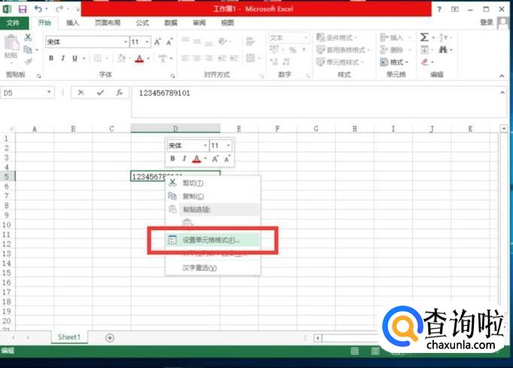Open the Name Box dropdown showing D5

click(50, 93)
